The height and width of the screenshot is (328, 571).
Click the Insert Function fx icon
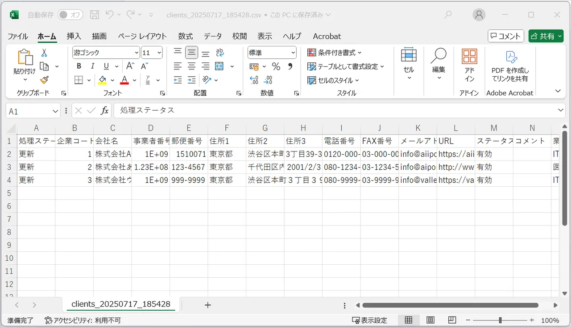[x=104, y=111]
